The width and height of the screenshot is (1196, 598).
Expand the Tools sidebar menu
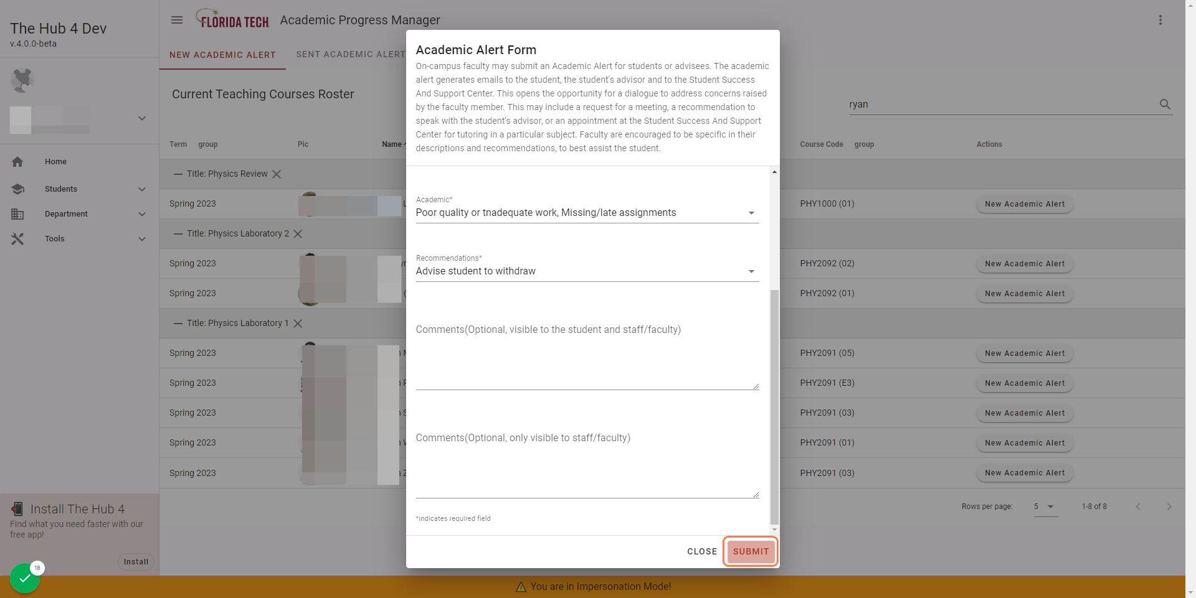point(142,239)
